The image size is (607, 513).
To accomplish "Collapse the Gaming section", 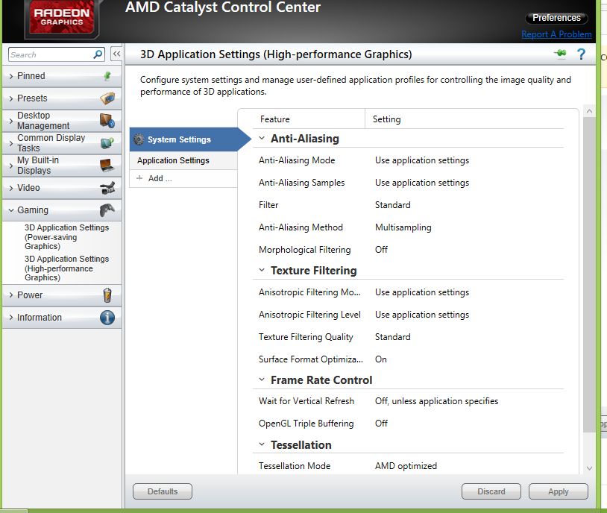I will [11, 210].
